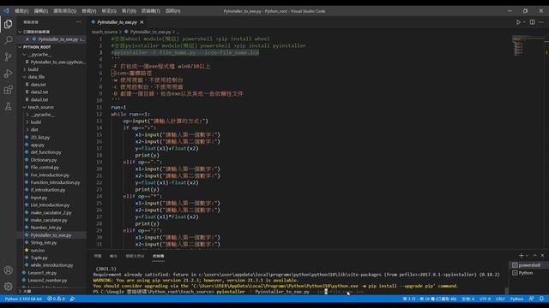Viewport: 549px width, 308px height.
Task: Open the Source Control view
Action: click(x=8, y=56)
